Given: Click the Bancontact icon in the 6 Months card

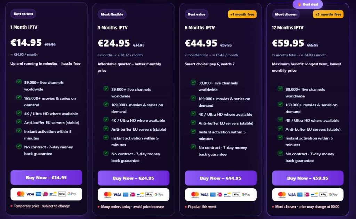Looking at the screenshot, I should (227, 194).
